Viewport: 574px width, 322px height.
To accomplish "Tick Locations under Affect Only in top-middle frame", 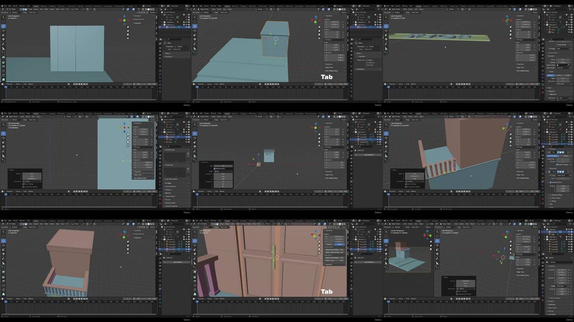I will (367, 63).
